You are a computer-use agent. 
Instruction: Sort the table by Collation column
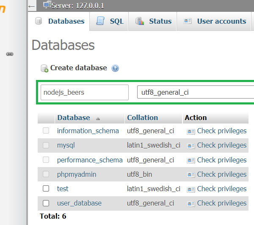(142, 118)
